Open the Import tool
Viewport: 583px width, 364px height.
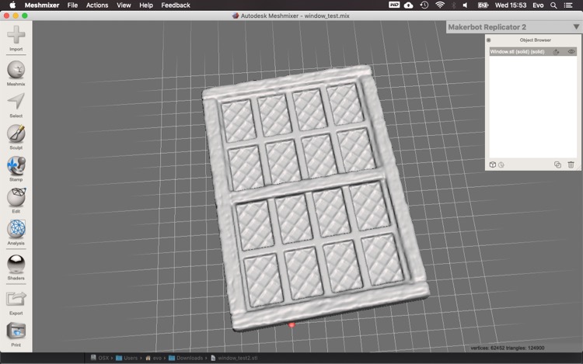(16, 38)
